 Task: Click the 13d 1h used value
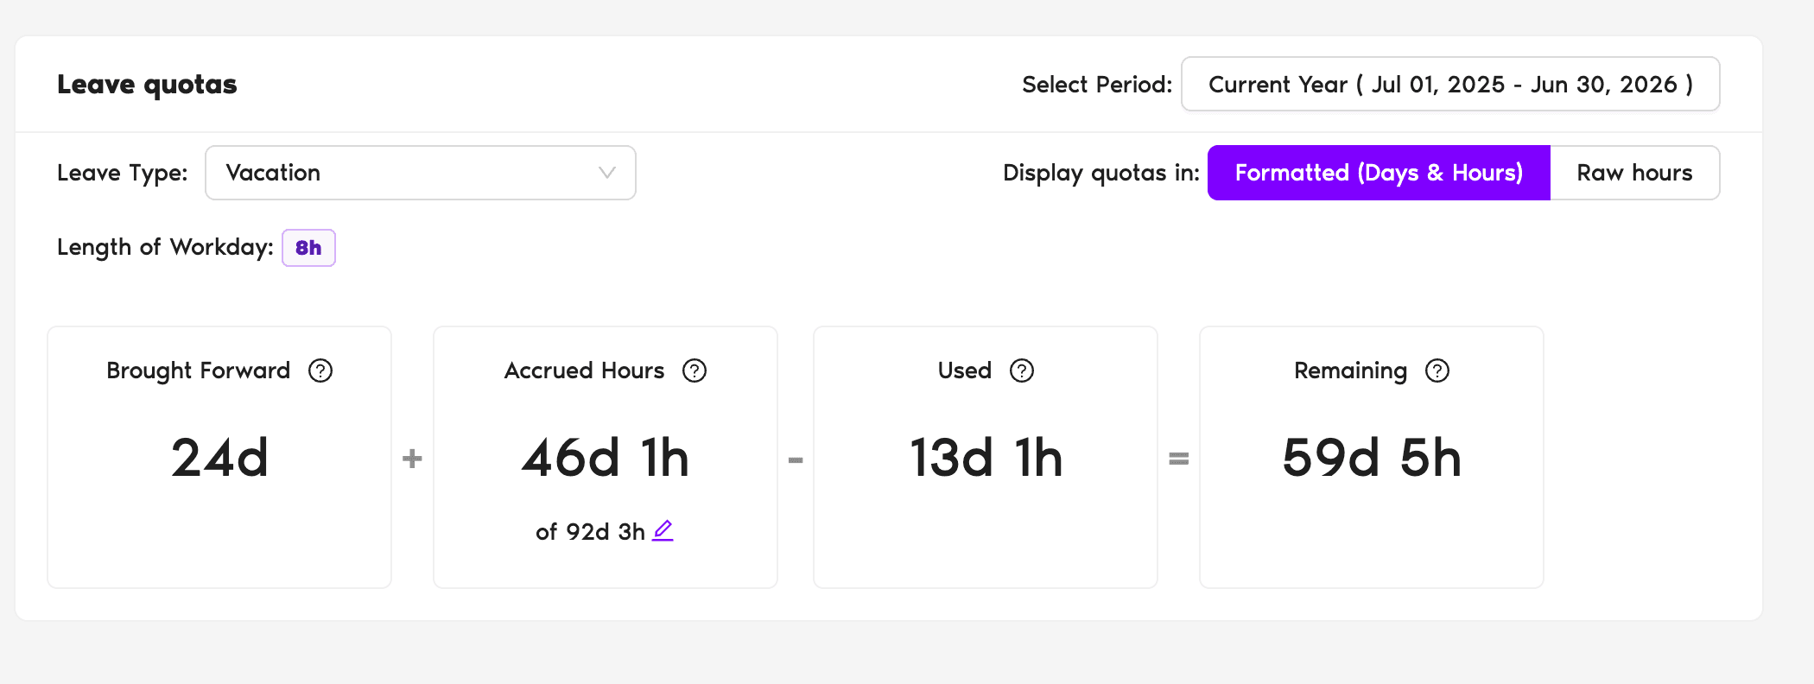986,458
